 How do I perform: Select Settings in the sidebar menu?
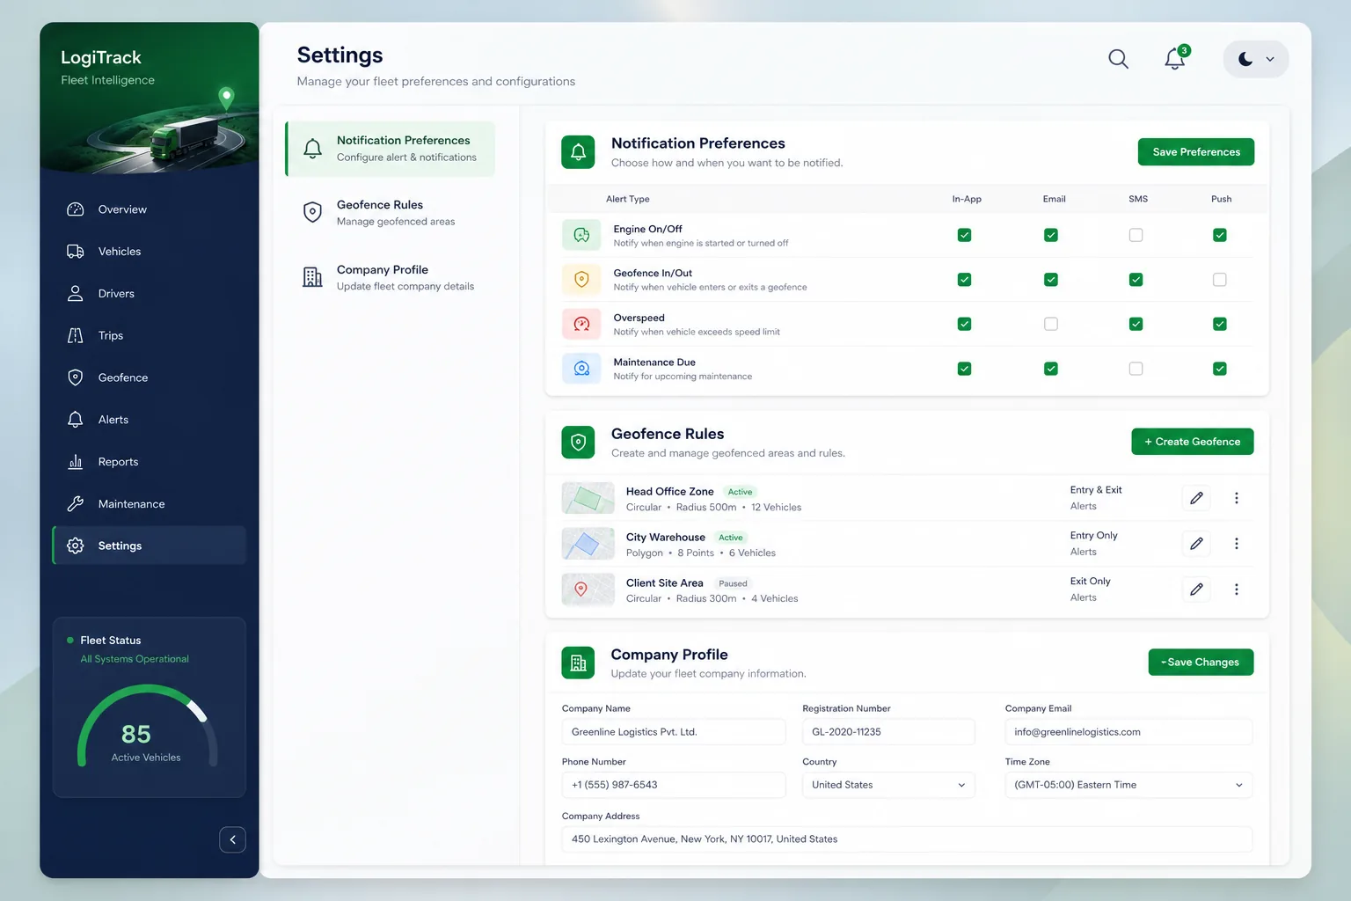click(x=149, y=546)
